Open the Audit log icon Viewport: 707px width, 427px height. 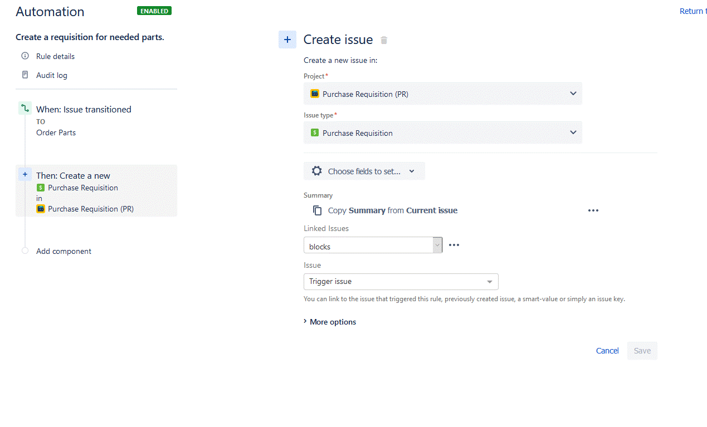pos(25,75)
